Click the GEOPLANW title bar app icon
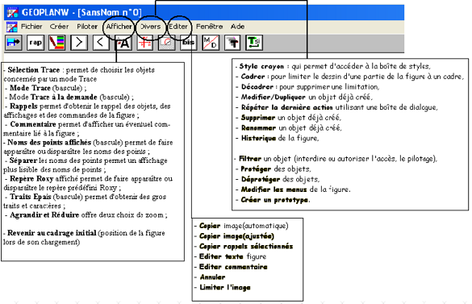The height and width of the screenshot is (304, 472). tap(13, 12)
